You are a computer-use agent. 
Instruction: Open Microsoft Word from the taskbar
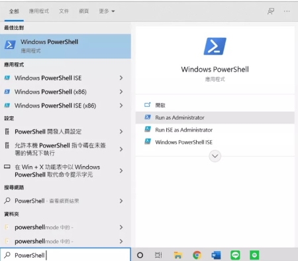pos(216,255)
